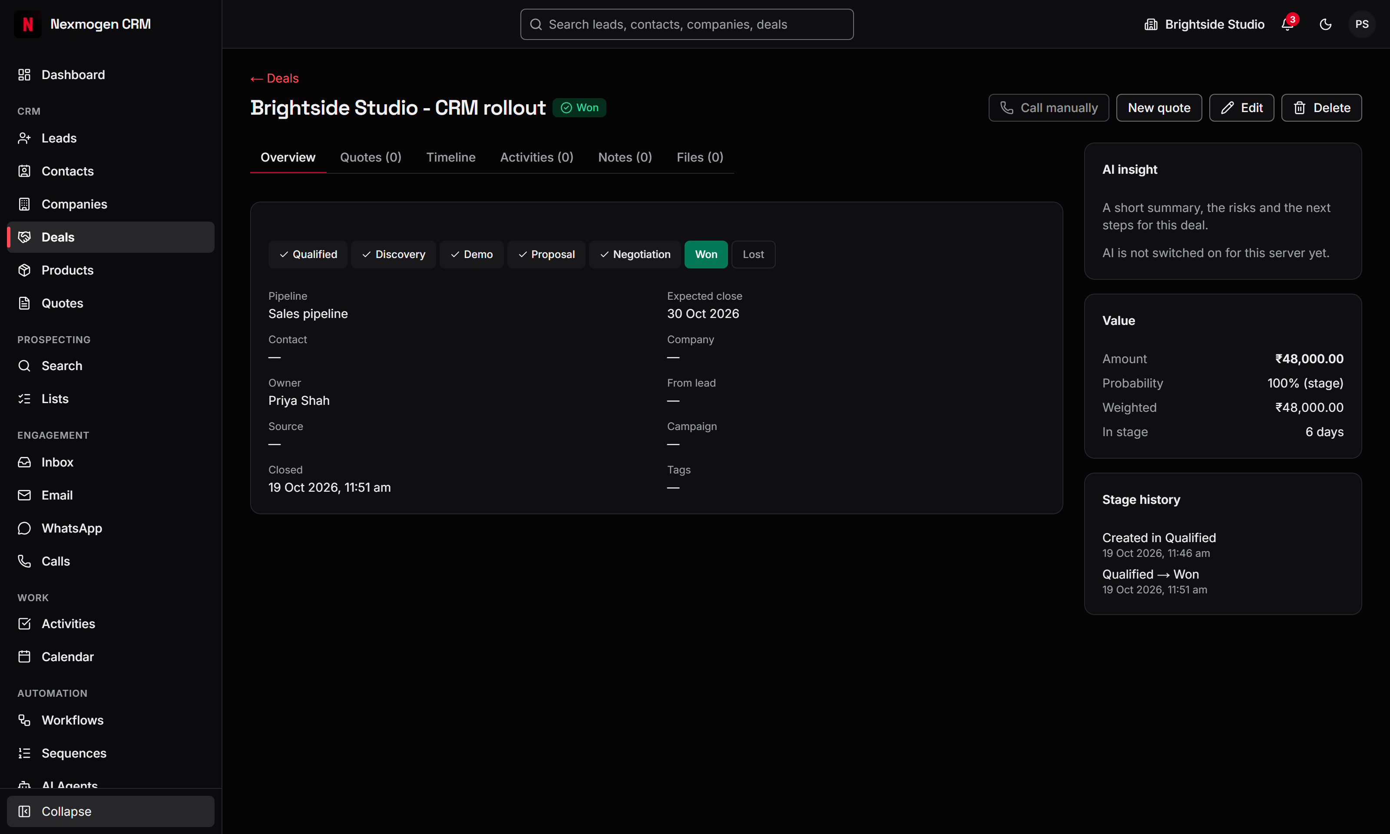
Task: Go back to Deals list
Action: pyautogui.click(x=274, y=78)
